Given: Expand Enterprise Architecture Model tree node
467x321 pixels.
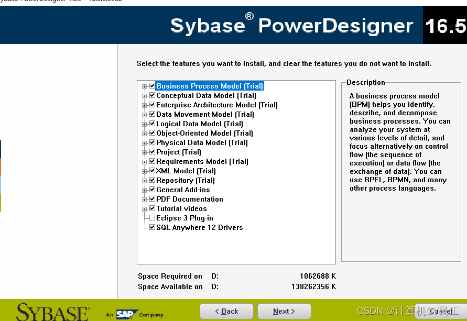Looking at the screenshot, I should pyautogui.click(x=145, y=105).
